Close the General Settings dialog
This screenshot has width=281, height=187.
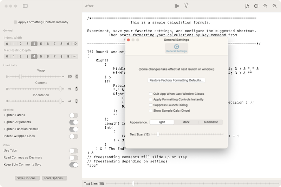click(128, 40)
